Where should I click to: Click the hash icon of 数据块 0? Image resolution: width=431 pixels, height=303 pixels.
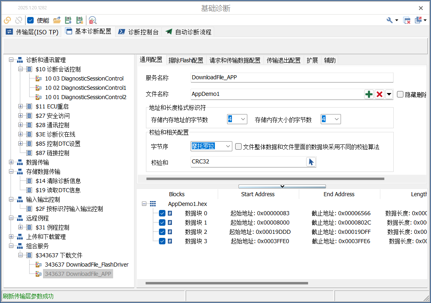click(x=170, y=213)
